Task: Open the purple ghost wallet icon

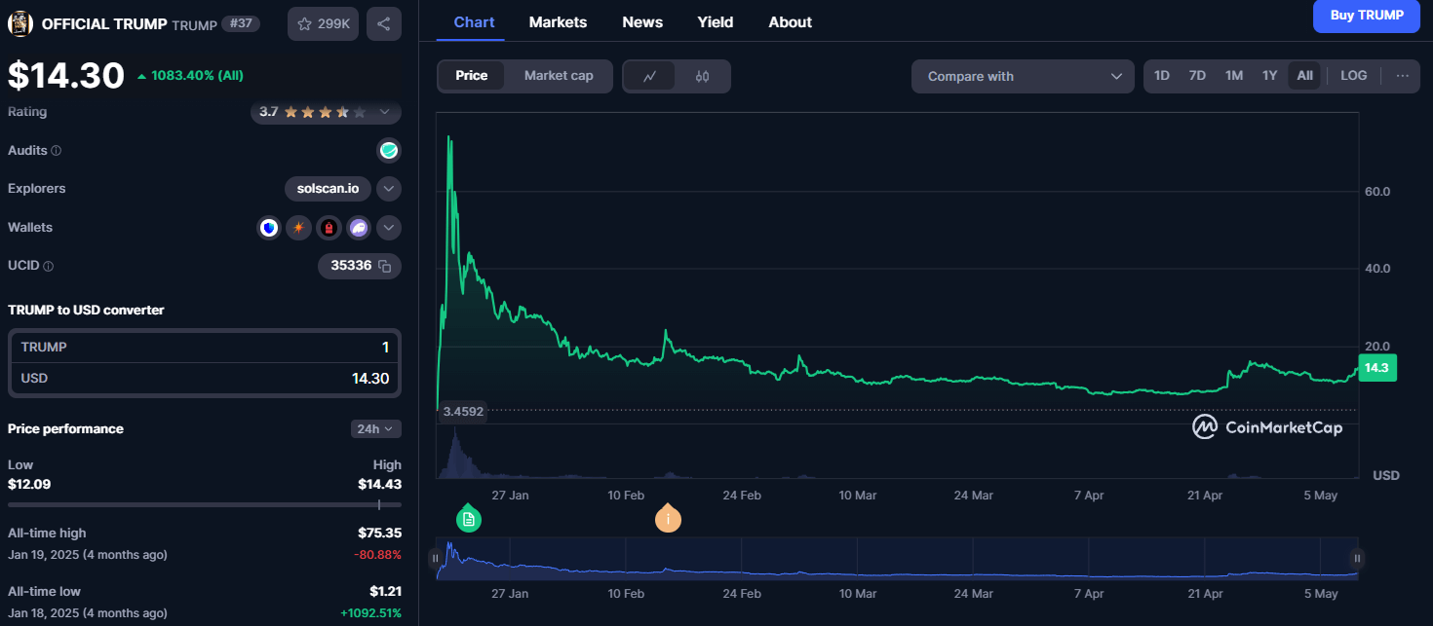Action: click(360, 228)
